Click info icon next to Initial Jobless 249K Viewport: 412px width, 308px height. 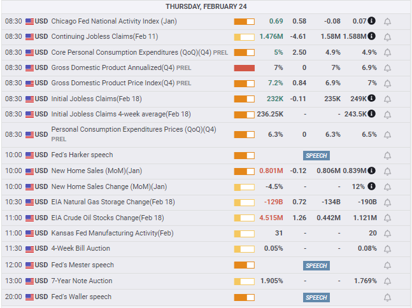(x=371, y=98)
